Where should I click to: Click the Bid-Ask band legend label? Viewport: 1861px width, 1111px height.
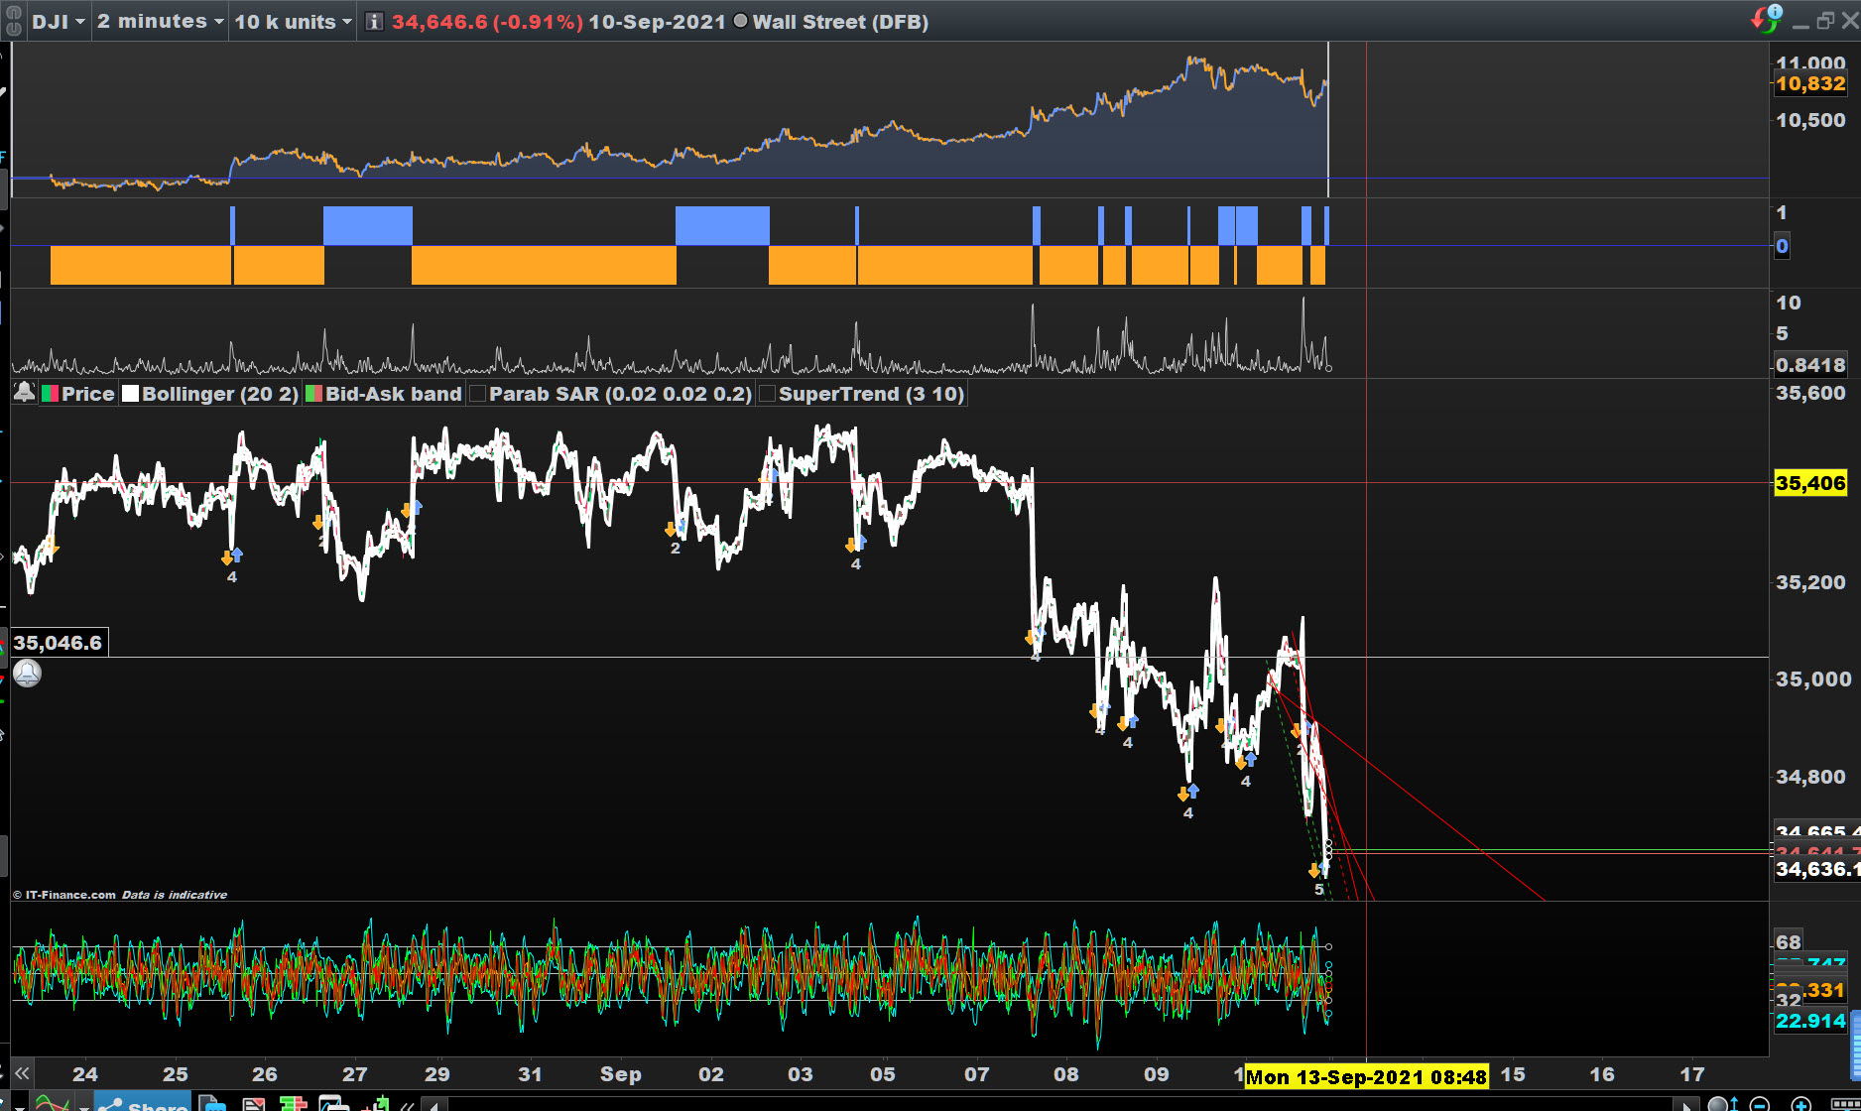pyautogui.click(x=394, y=394)
